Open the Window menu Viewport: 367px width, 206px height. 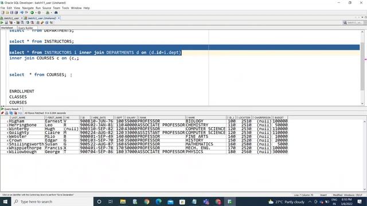[x=76, y=8]
